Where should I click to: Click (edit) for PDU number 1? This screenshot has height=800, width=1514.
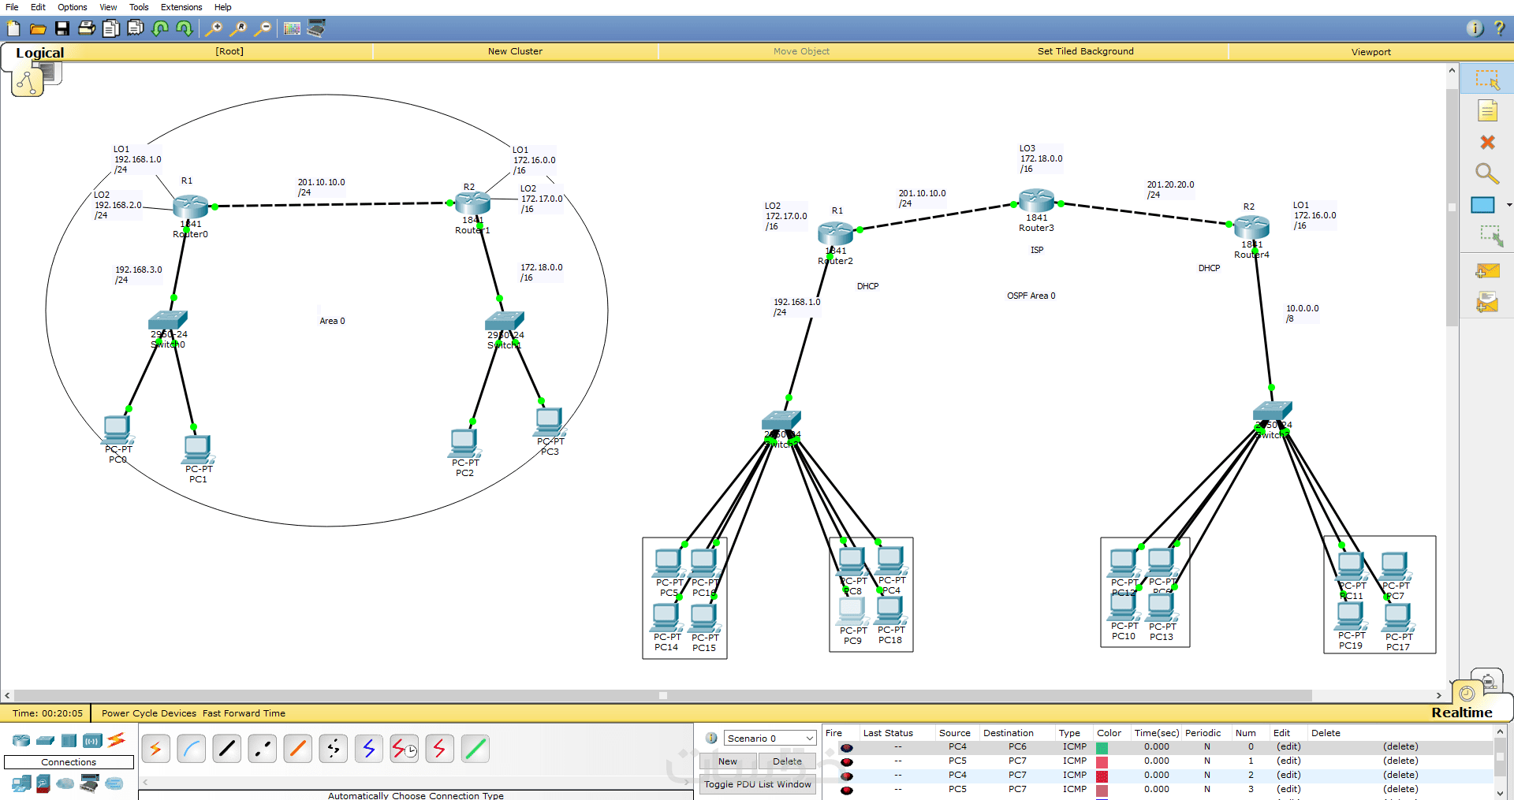(1288, 761)
